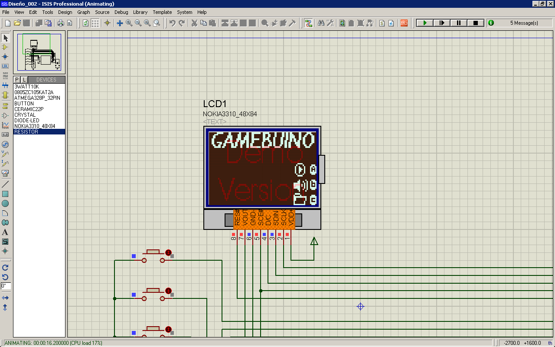Image resolution: width=555 pixels, height=347 pixels.
Task: Select the Text Script tool
Action: (5, 75)
